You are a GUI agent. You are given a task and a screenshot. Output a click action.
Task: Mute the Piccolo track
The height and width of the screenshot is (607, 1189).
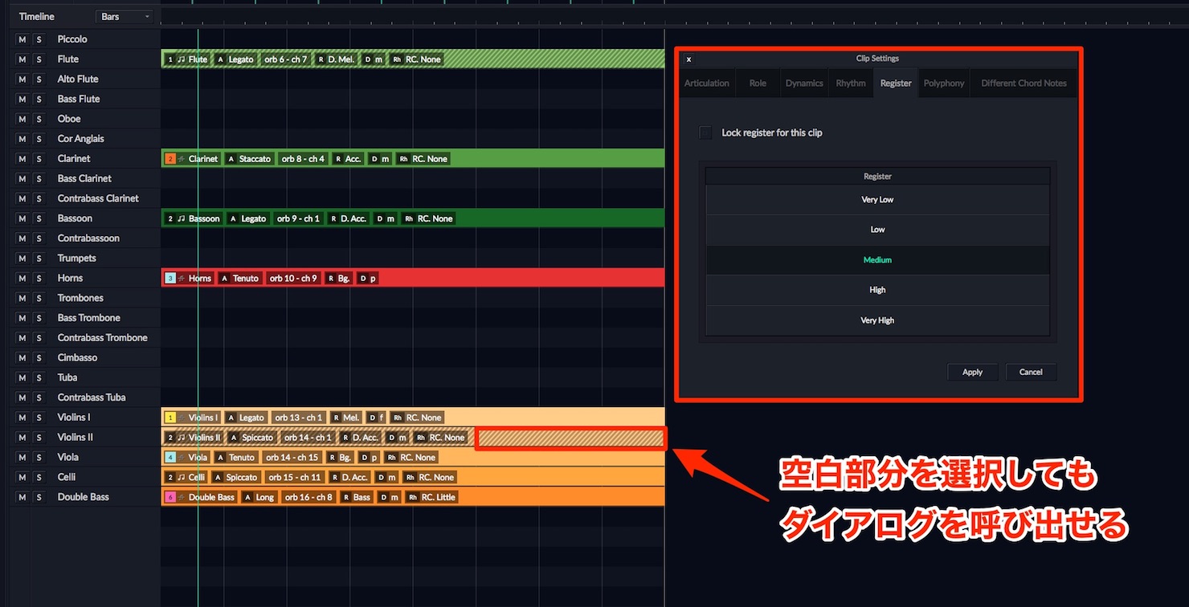pos(22,39)
